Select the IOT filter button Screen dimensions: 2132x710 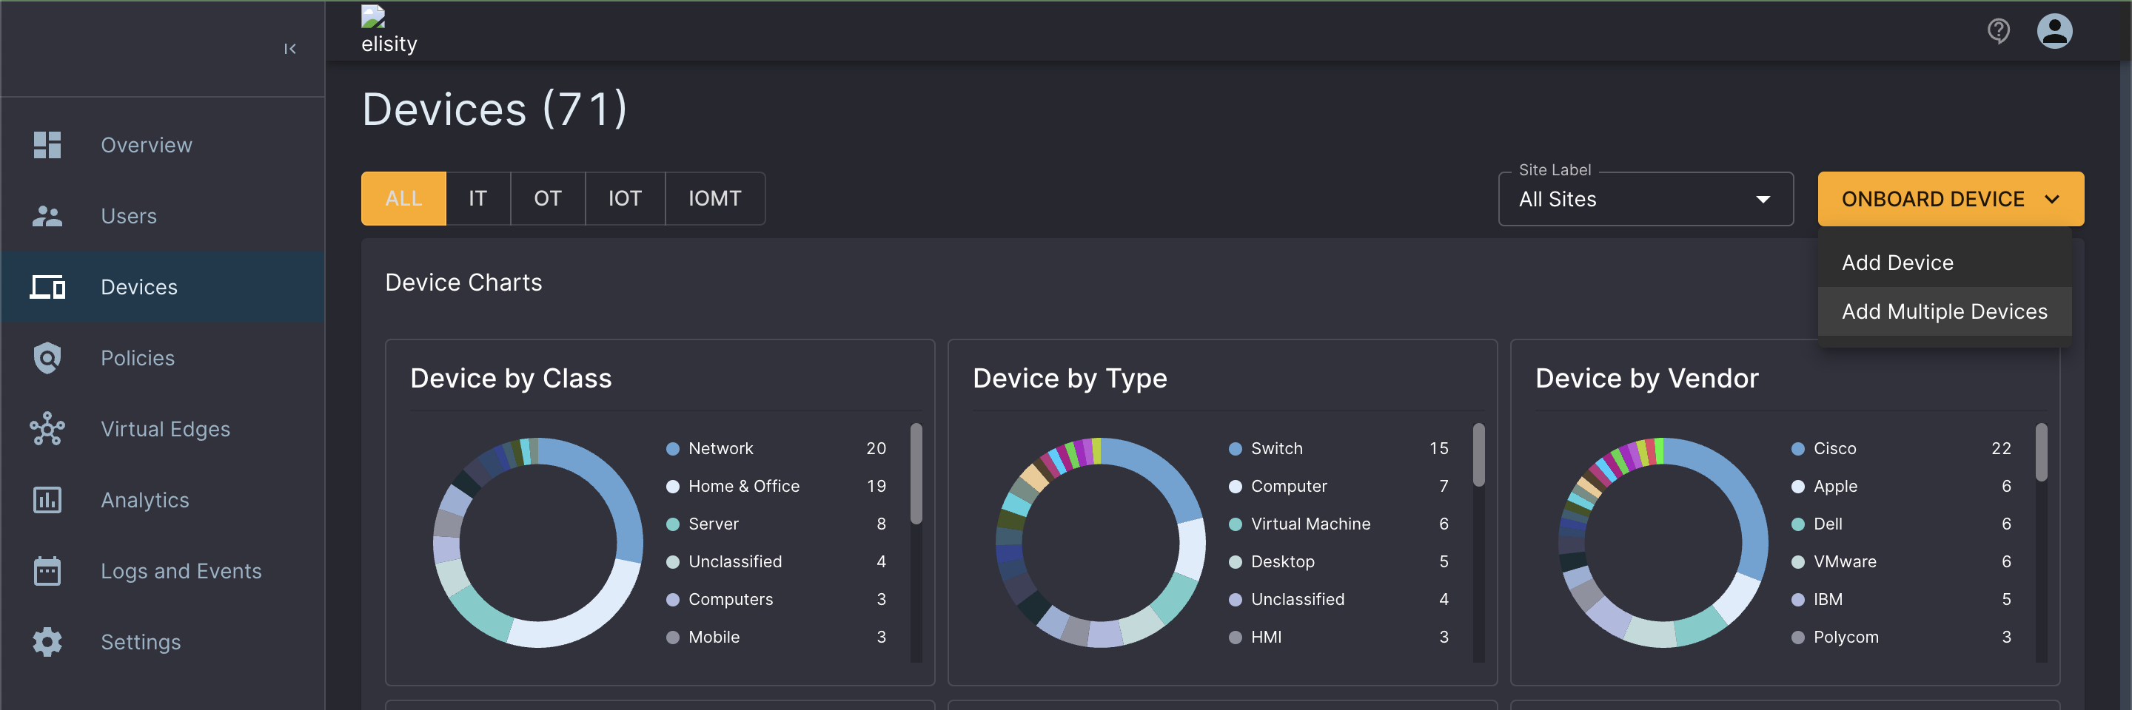[625, 198]
